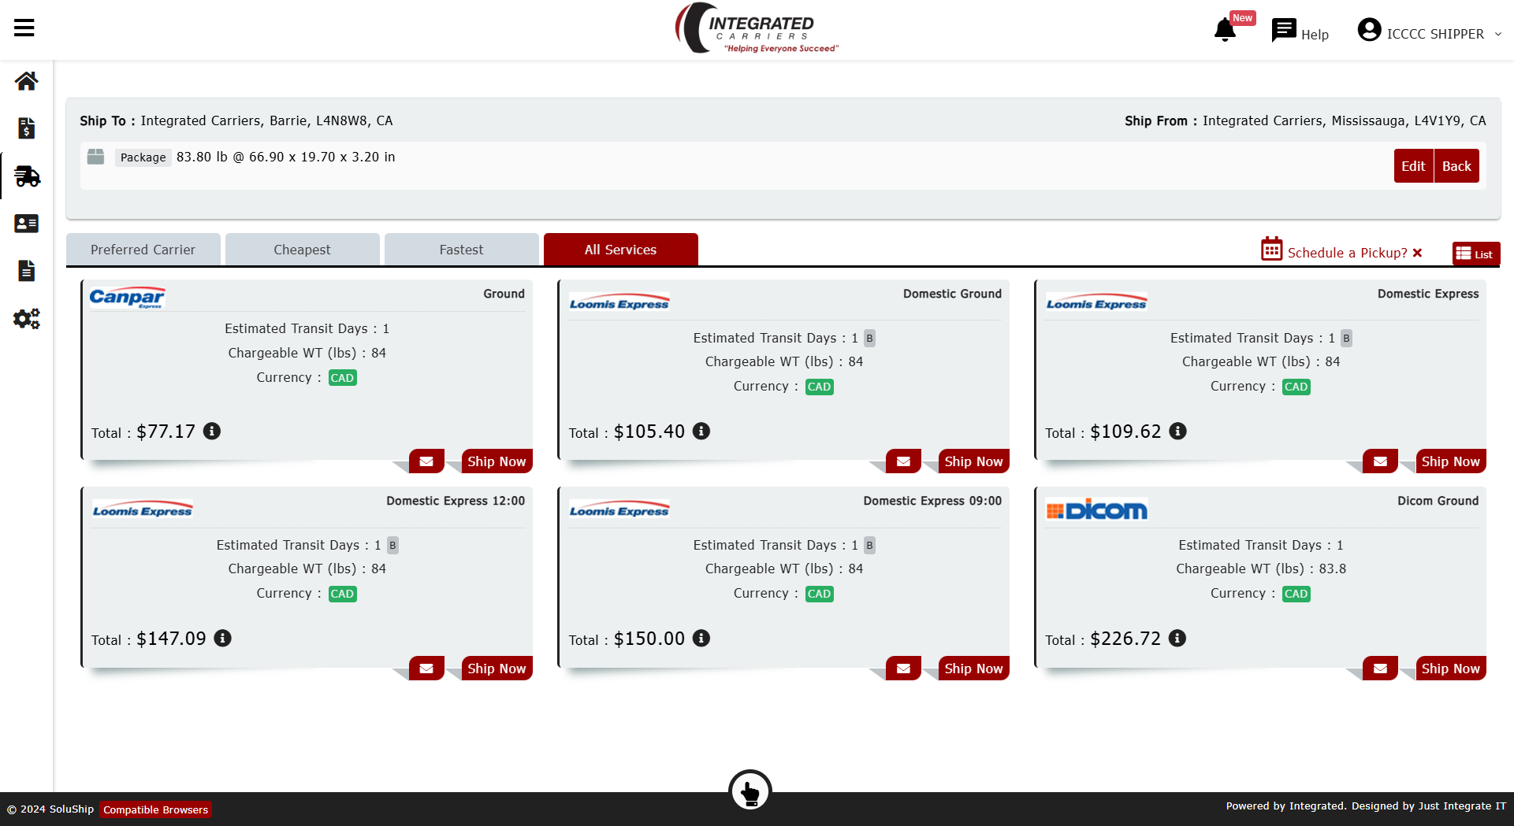Go Back to previous page

click(x=1456, y=166)
